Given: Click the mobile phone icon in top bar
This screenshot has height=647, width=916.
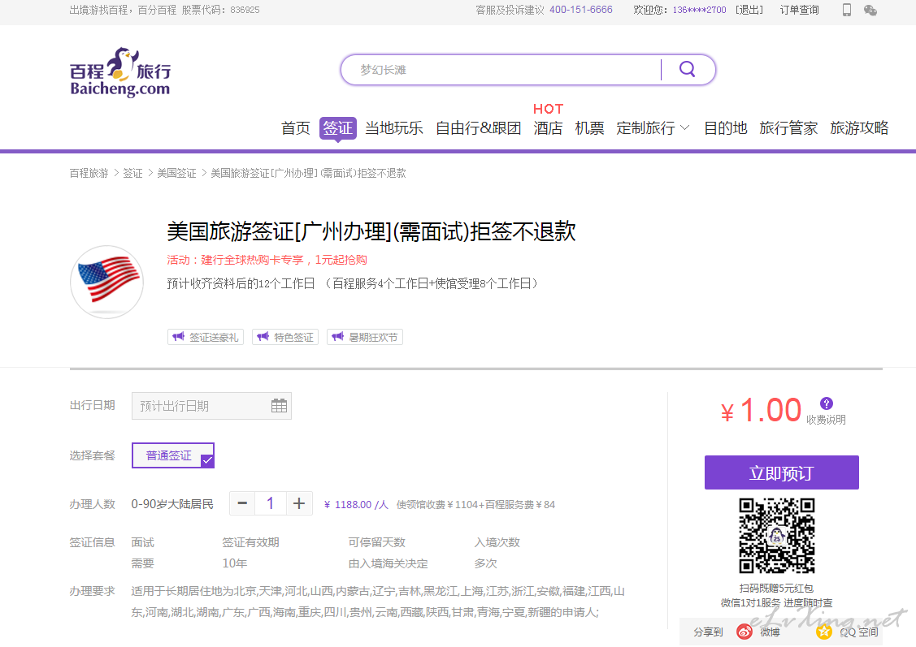Looking at the screenshot, I should pyautogui.click(x=847, y=11).
